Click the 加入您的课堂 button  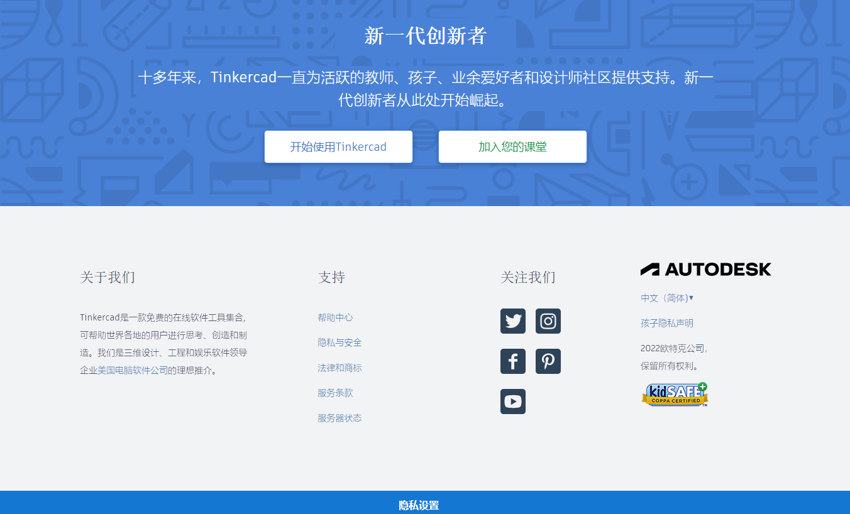click(512, 147)
